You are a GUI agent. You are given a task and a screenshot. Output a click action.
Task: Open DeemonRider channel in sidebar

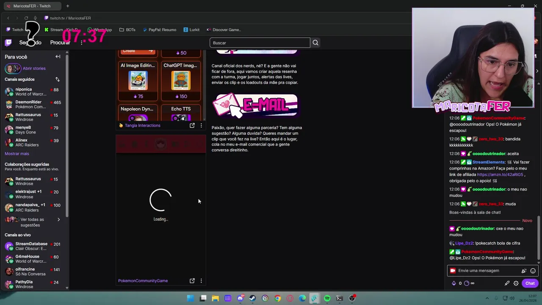[x=33, y=105]
